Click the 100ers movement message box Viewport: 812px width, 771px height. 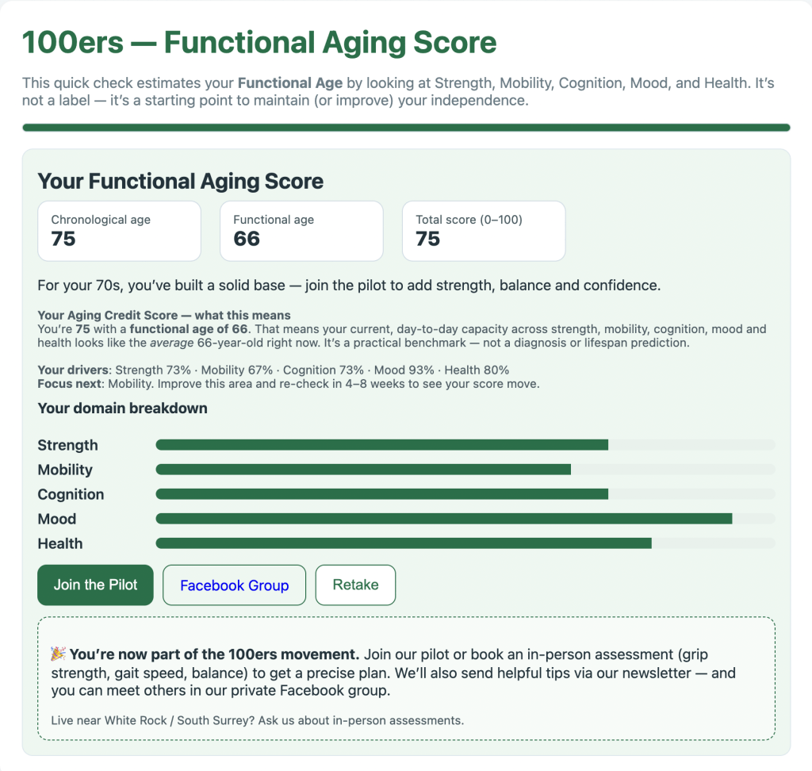406,678
